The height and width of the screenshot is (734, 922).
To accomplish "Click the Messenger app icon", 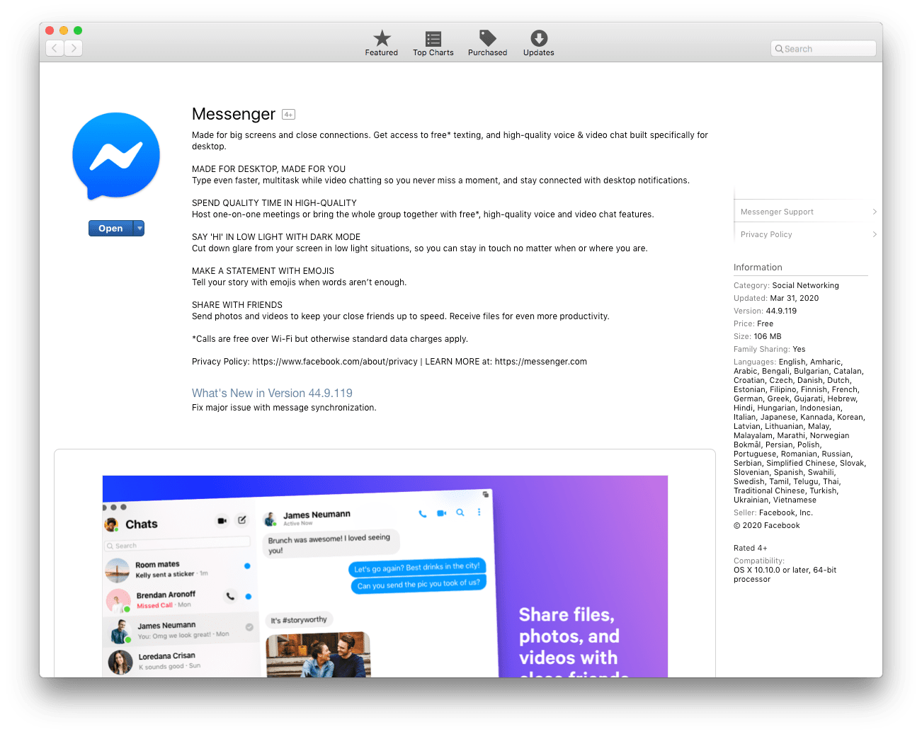I will [x=116, y=156].
